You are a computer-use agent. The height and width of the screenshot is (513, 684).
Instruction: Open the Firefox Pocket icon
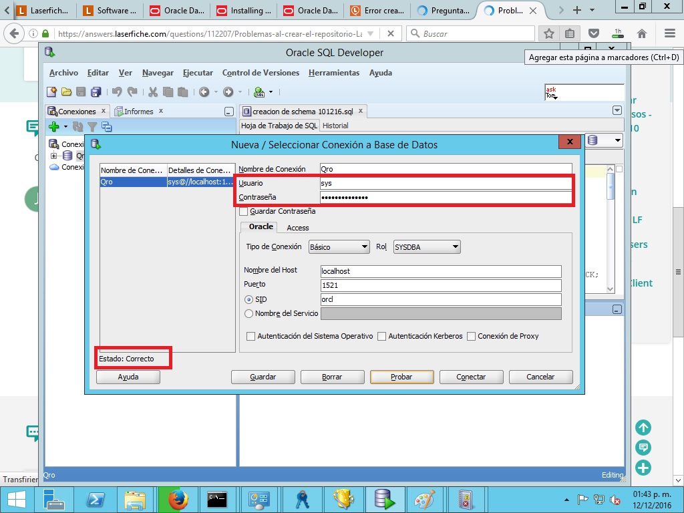click(x=594, y=33)
